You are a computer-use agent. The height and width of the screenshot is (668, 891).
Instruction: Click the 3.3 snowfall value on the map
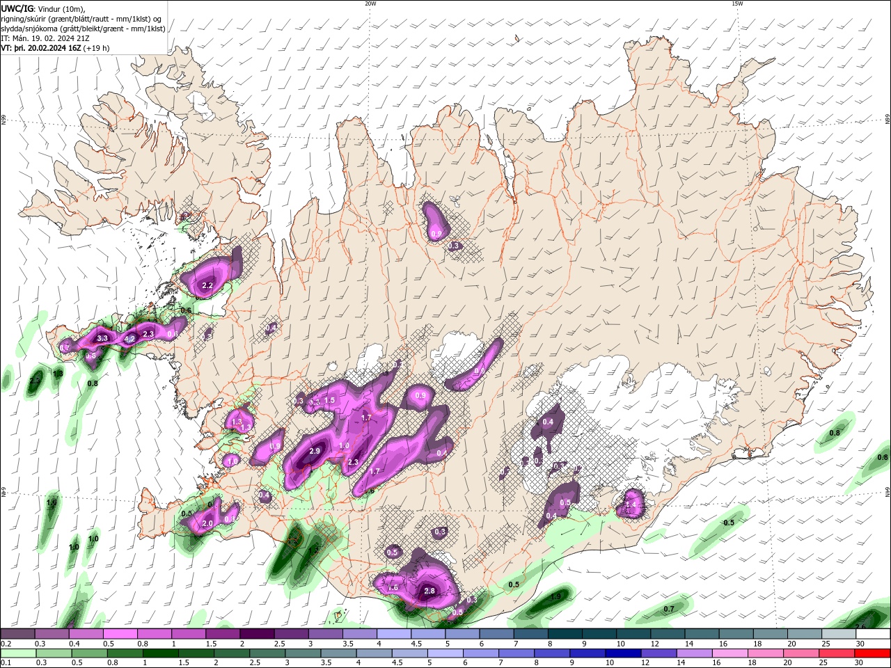pos(102,338)
